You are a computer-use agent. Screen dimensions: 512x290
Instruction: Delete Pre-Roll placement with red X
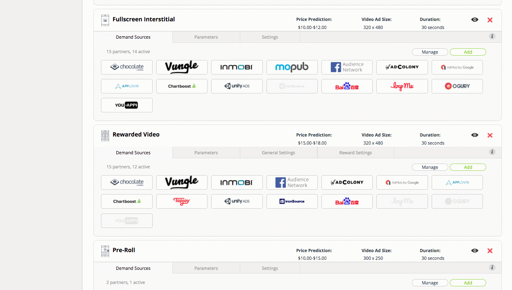pyautogui.click(x=490, y=251)
